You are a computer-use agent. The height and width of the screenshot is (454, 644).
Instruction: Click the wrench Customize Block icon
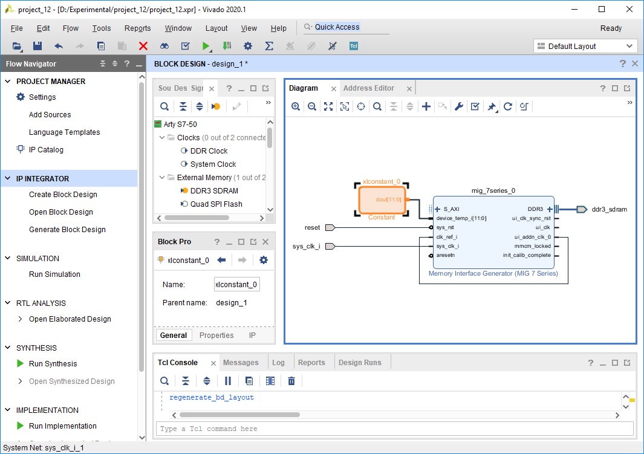459,107
